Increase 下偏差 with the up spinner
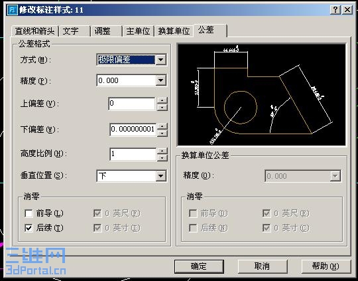This screenshot has height=281, width=358. (162, 126)
